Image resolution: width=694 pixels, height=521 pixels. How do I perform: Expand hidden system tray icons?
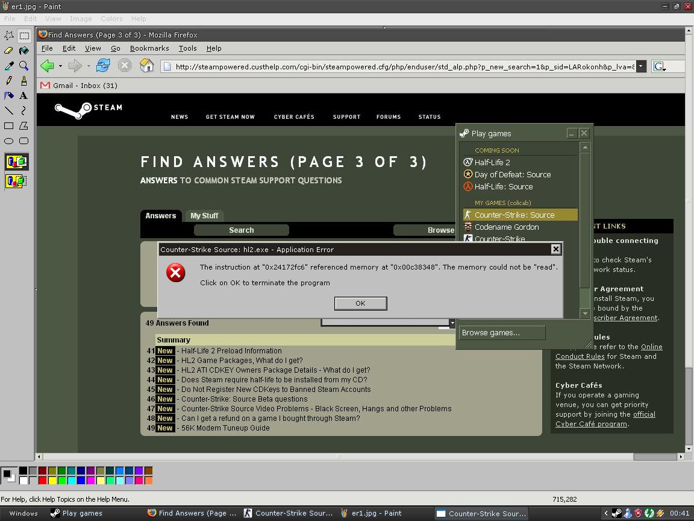(606, 513)
